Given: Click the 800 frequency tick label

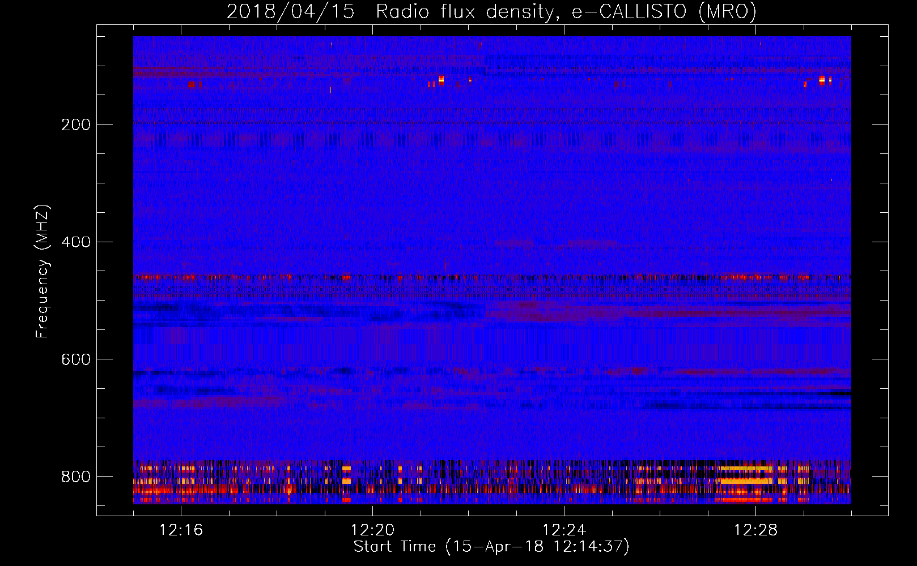Looking at the screenshot, I should click(x=75, y=477).
